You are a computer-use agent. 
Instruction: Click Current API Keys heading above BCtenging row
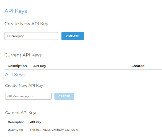21,113
